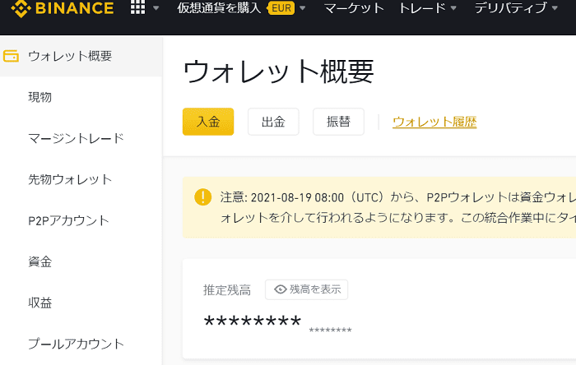This screenshot has width=576, height=365.
Task: Open 先物ウォレット in sidebar
Action: pyautogui.click(x=70, y=179)
